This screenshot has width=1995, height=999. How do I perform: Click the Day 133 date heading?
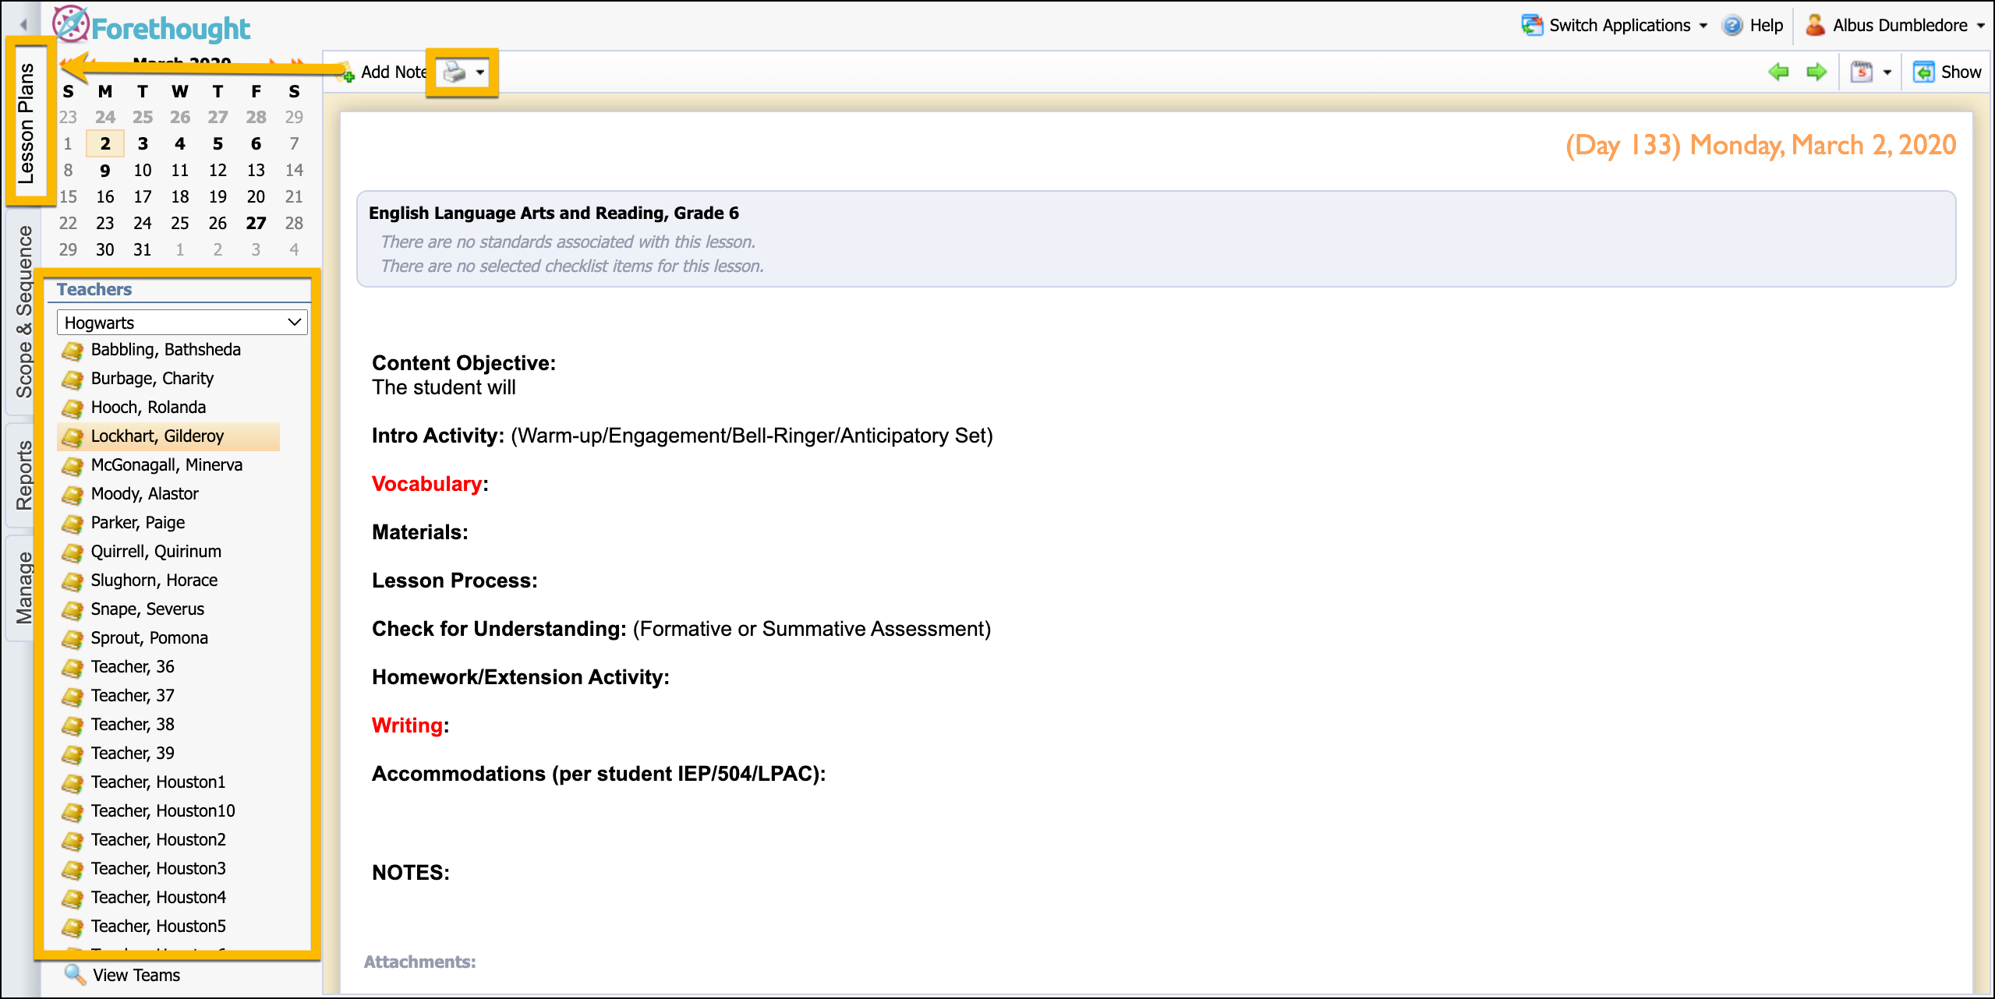pyautogui.click(x=1761, y=145)
